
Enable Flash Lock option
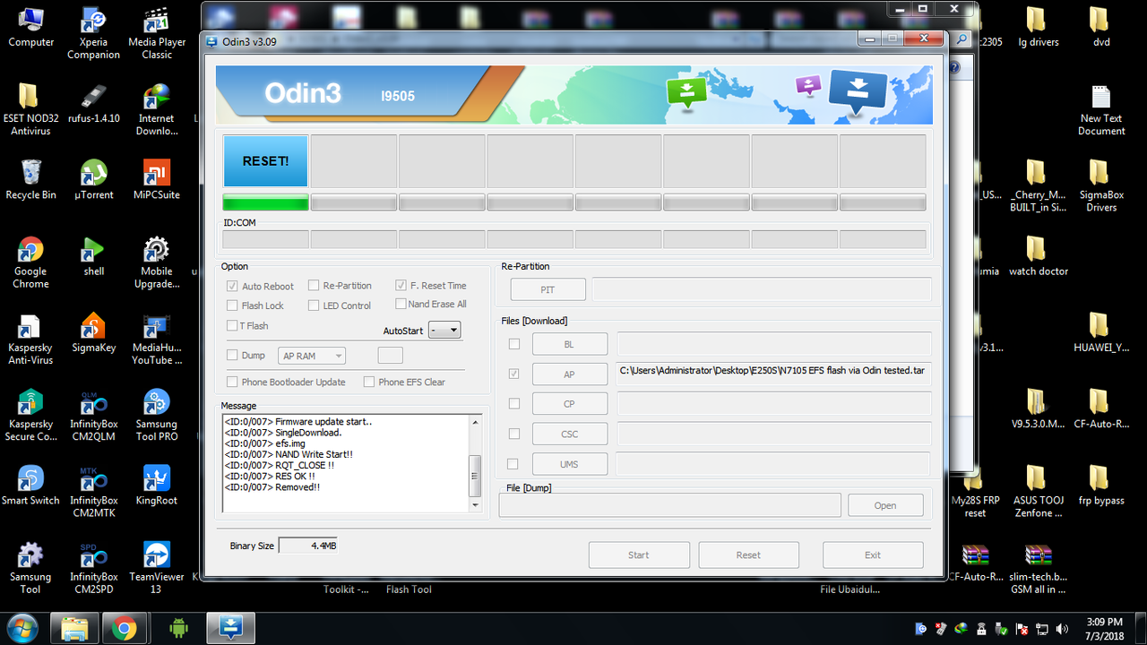(x=233, y=305)
